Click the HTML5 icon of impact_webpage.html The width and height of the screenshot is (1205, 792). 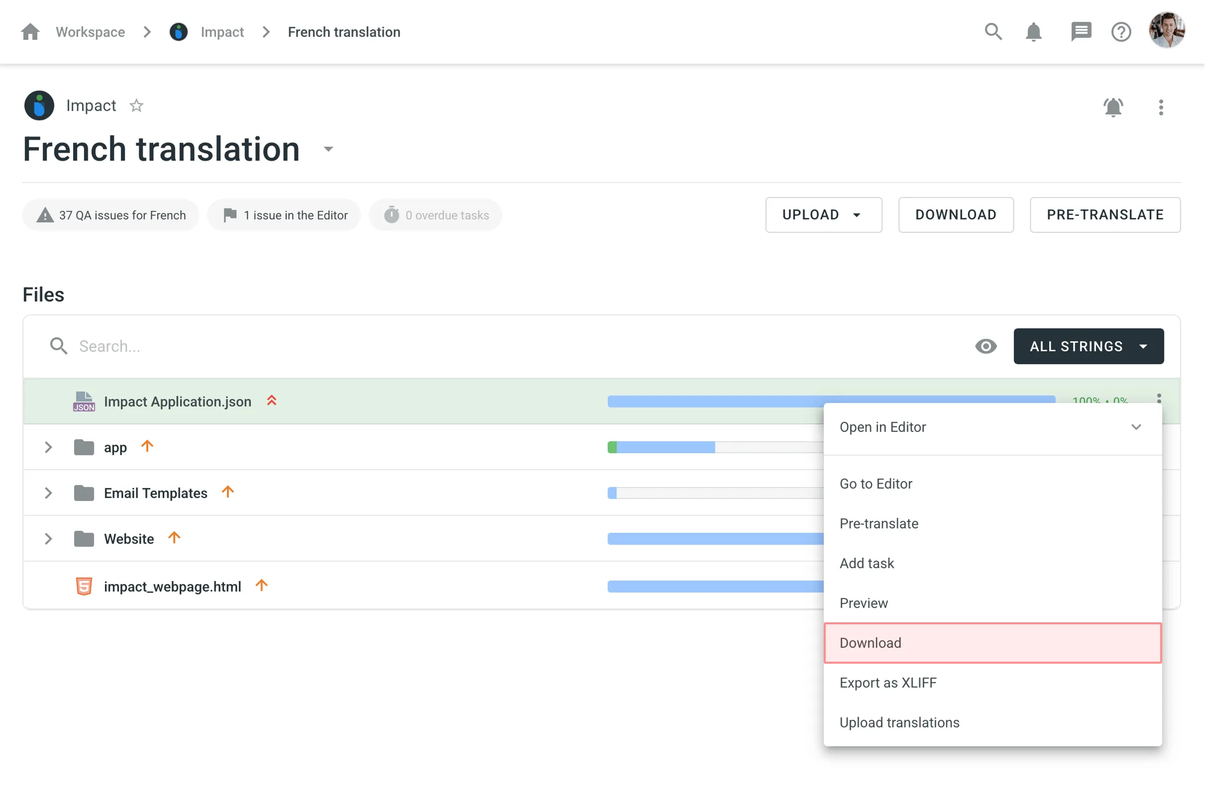[83, 586]
